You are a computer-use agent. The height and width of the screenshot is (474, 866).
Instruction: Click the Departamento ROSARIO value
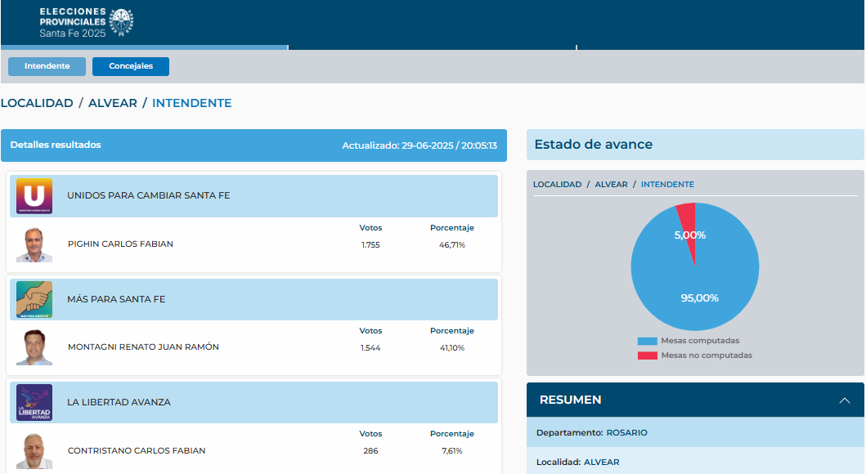click(x=627, y=432)
